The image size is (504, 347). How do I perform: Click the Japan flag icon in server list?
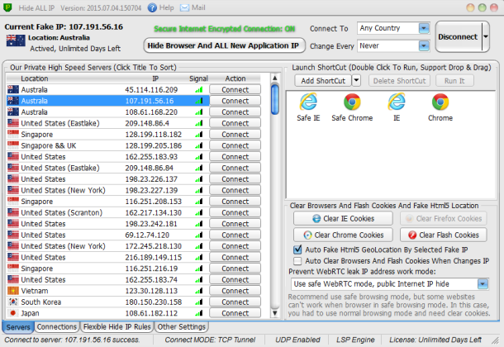click(x=12, y=314)
